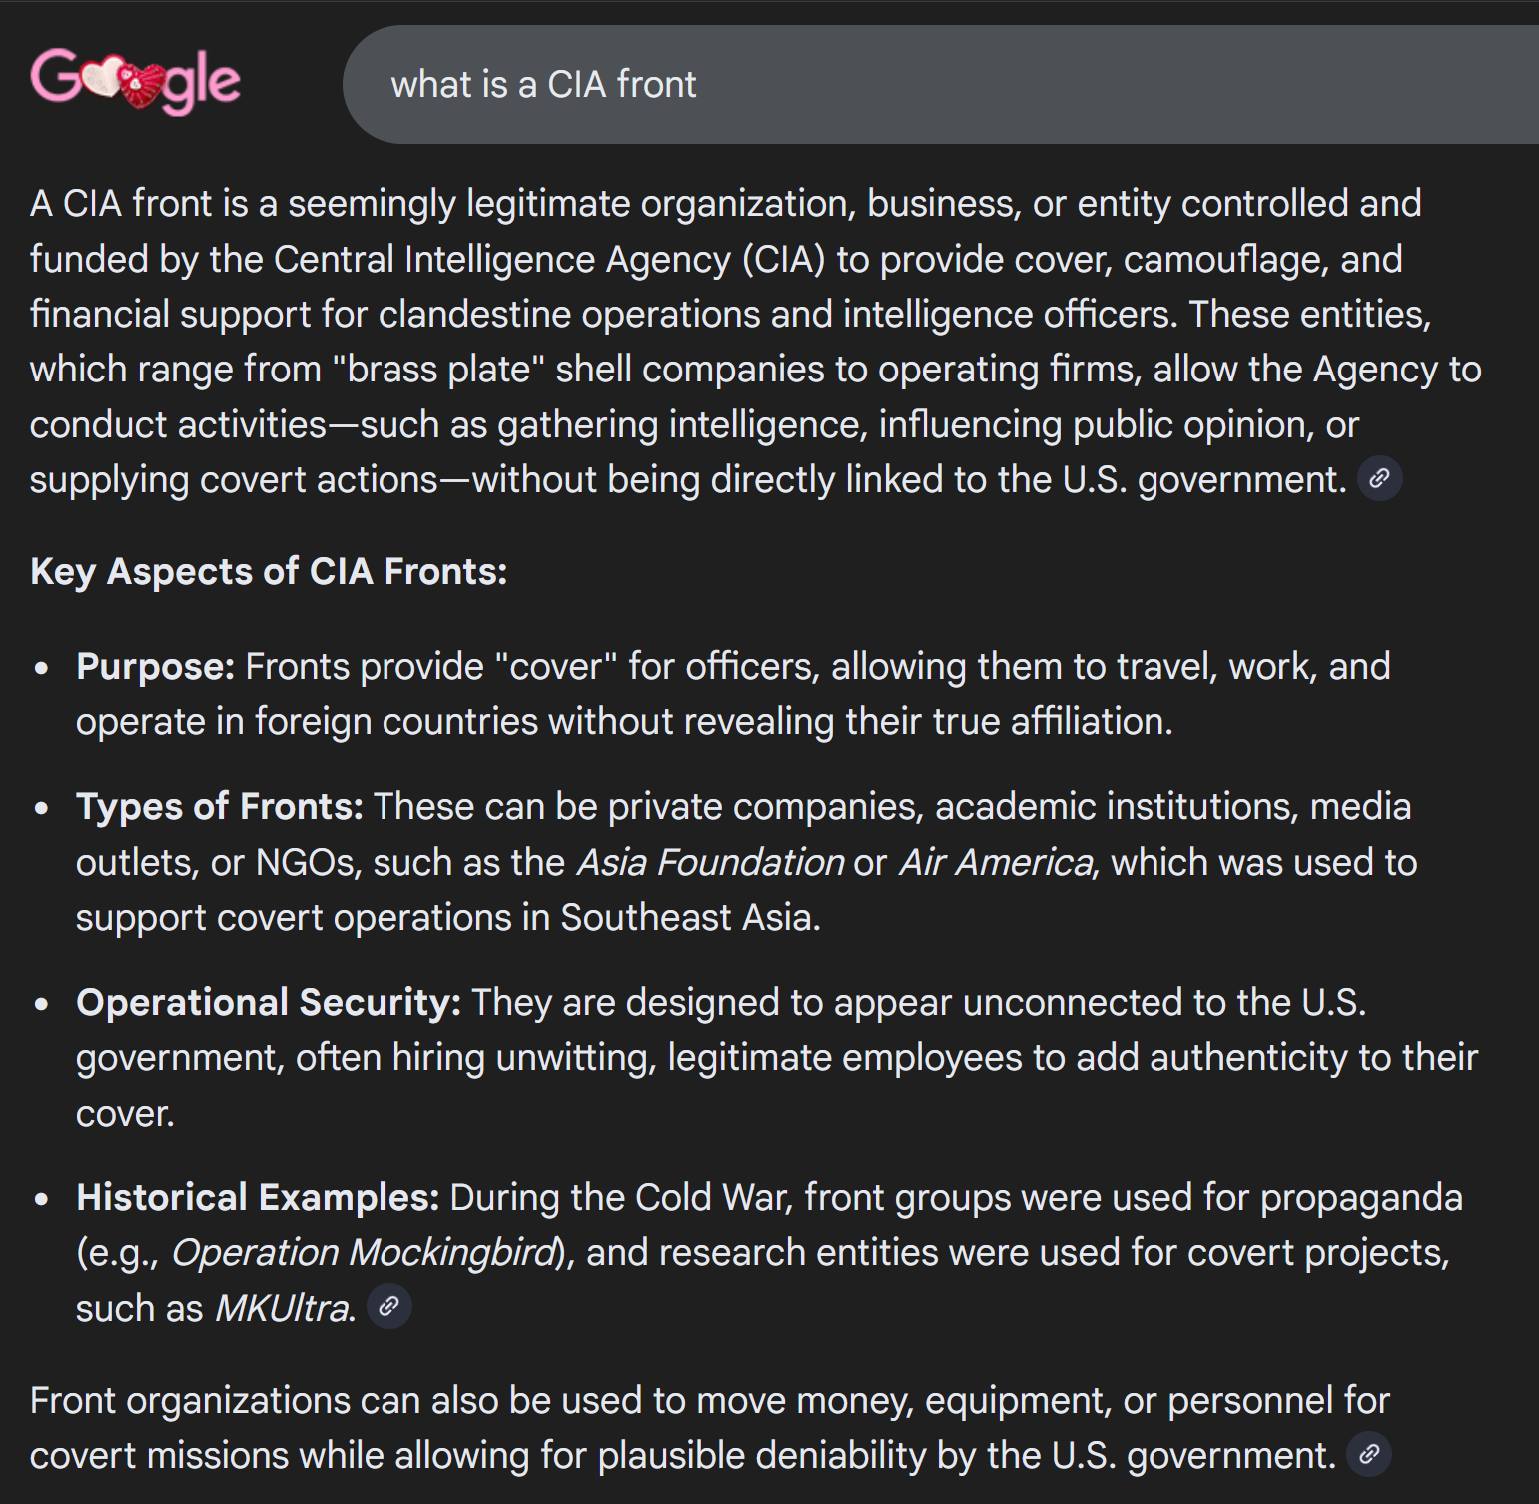Open the source link icon beside MKUltra
Viewport: 1539px width, 1504px height.
[x=389, y=1306]
